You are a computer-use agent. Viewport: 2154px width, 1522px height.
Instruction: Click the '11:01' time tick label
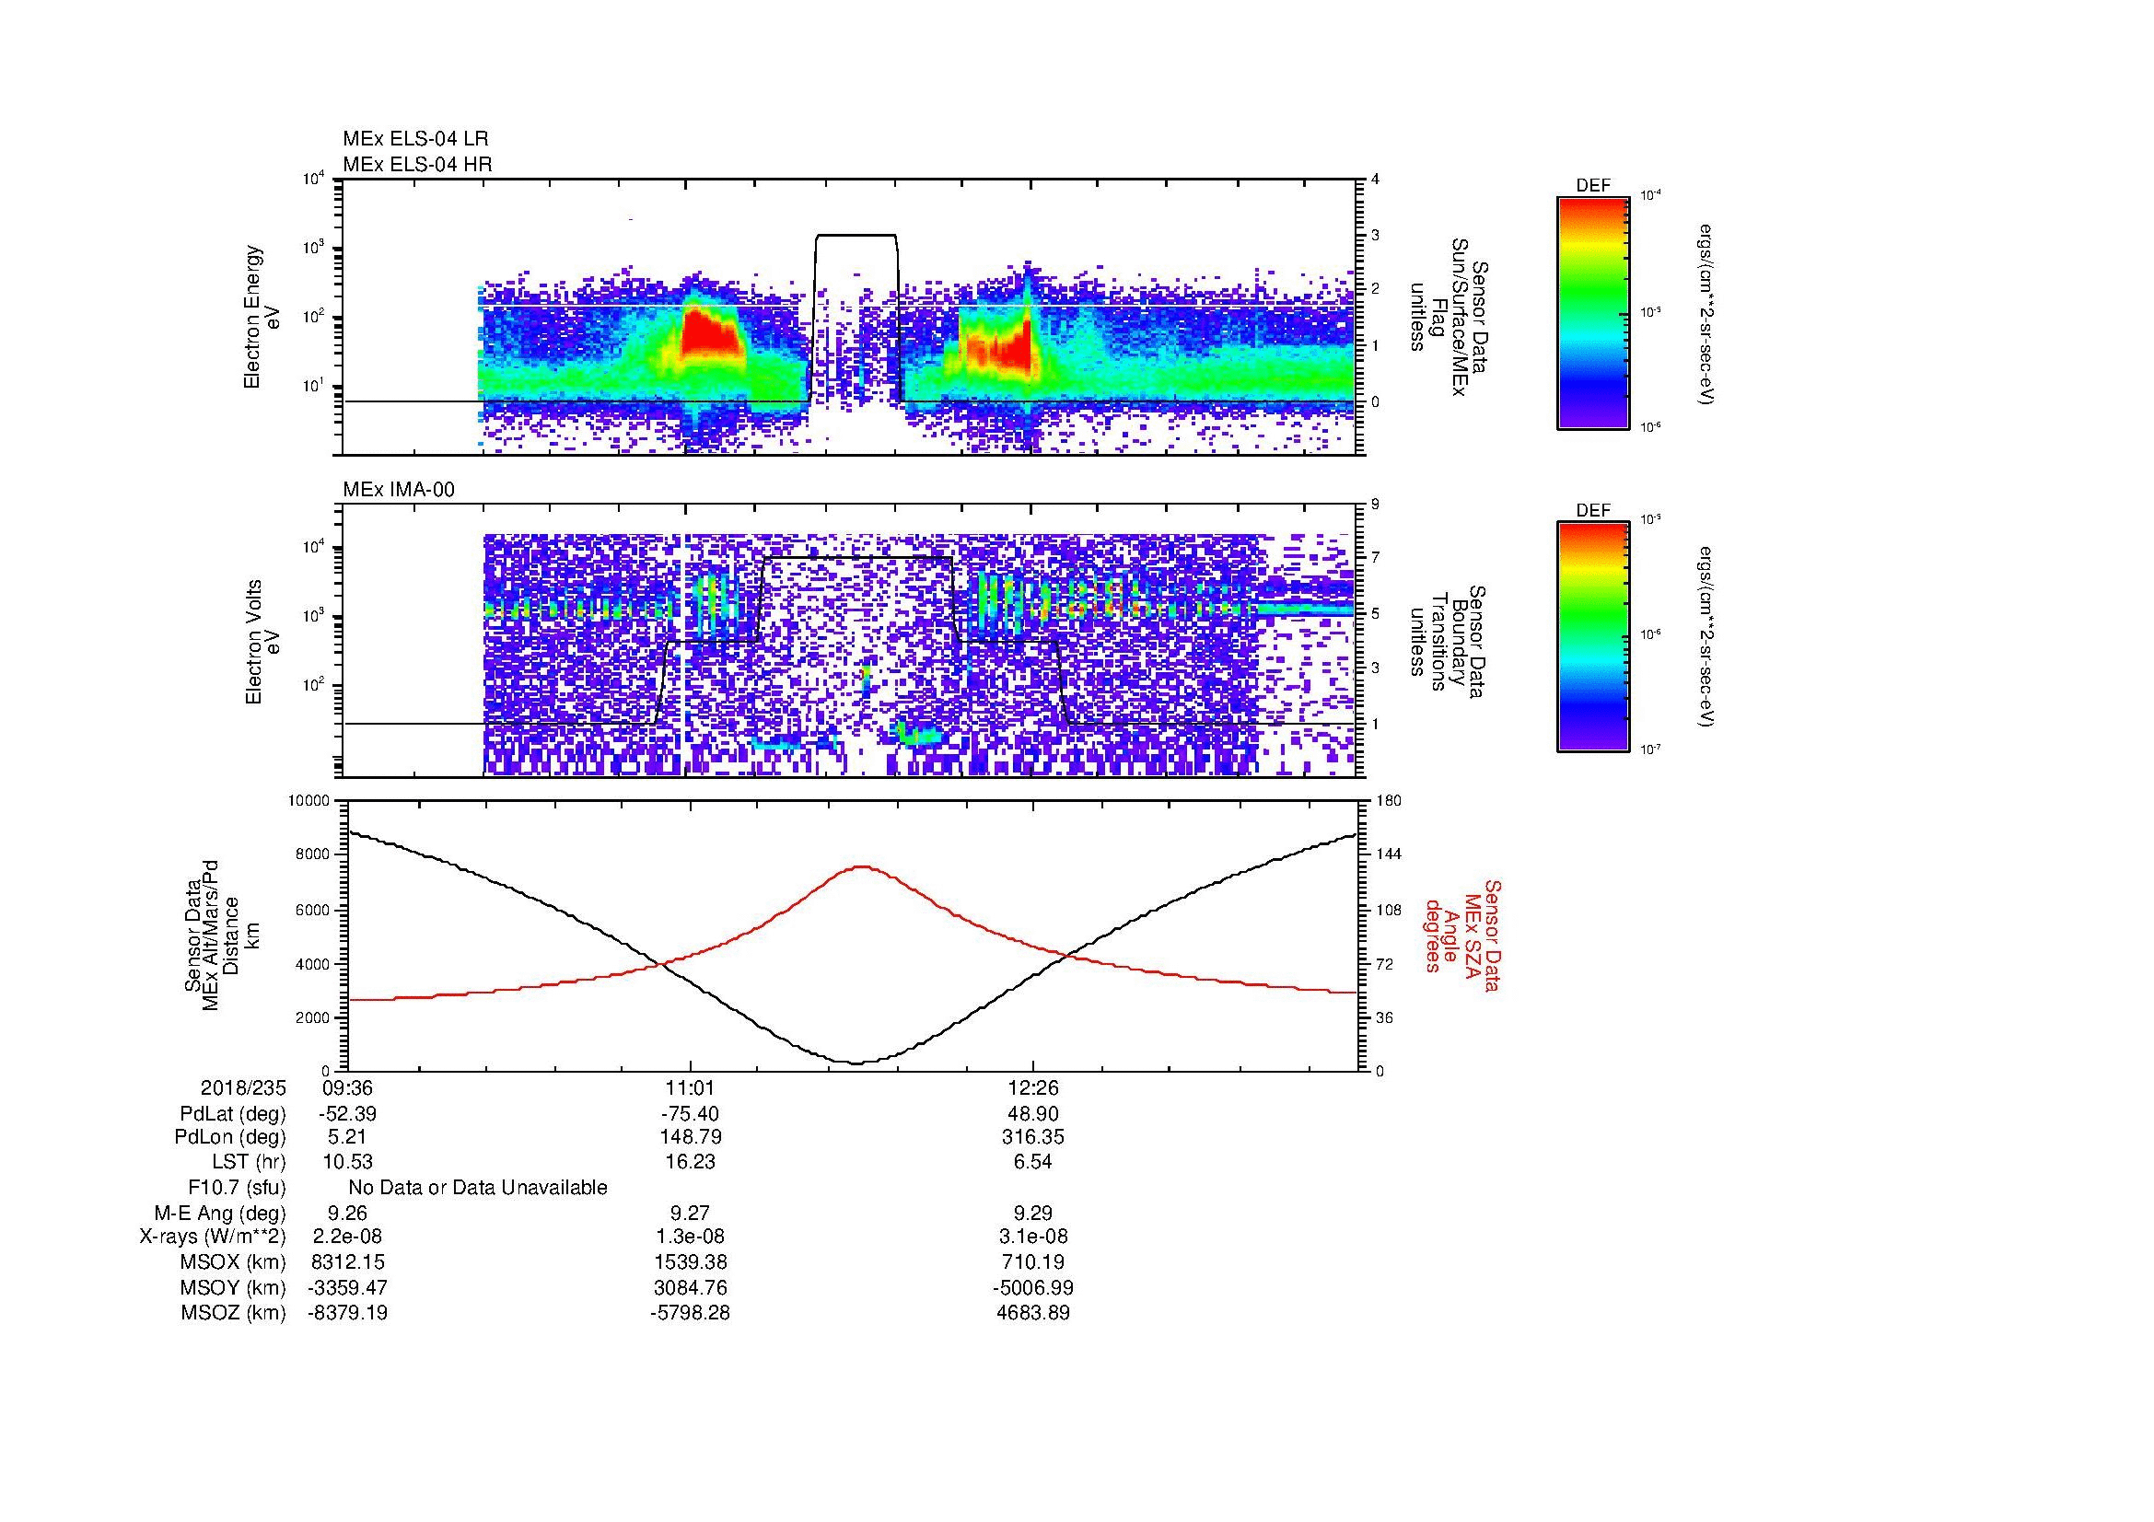point(691,1088)
